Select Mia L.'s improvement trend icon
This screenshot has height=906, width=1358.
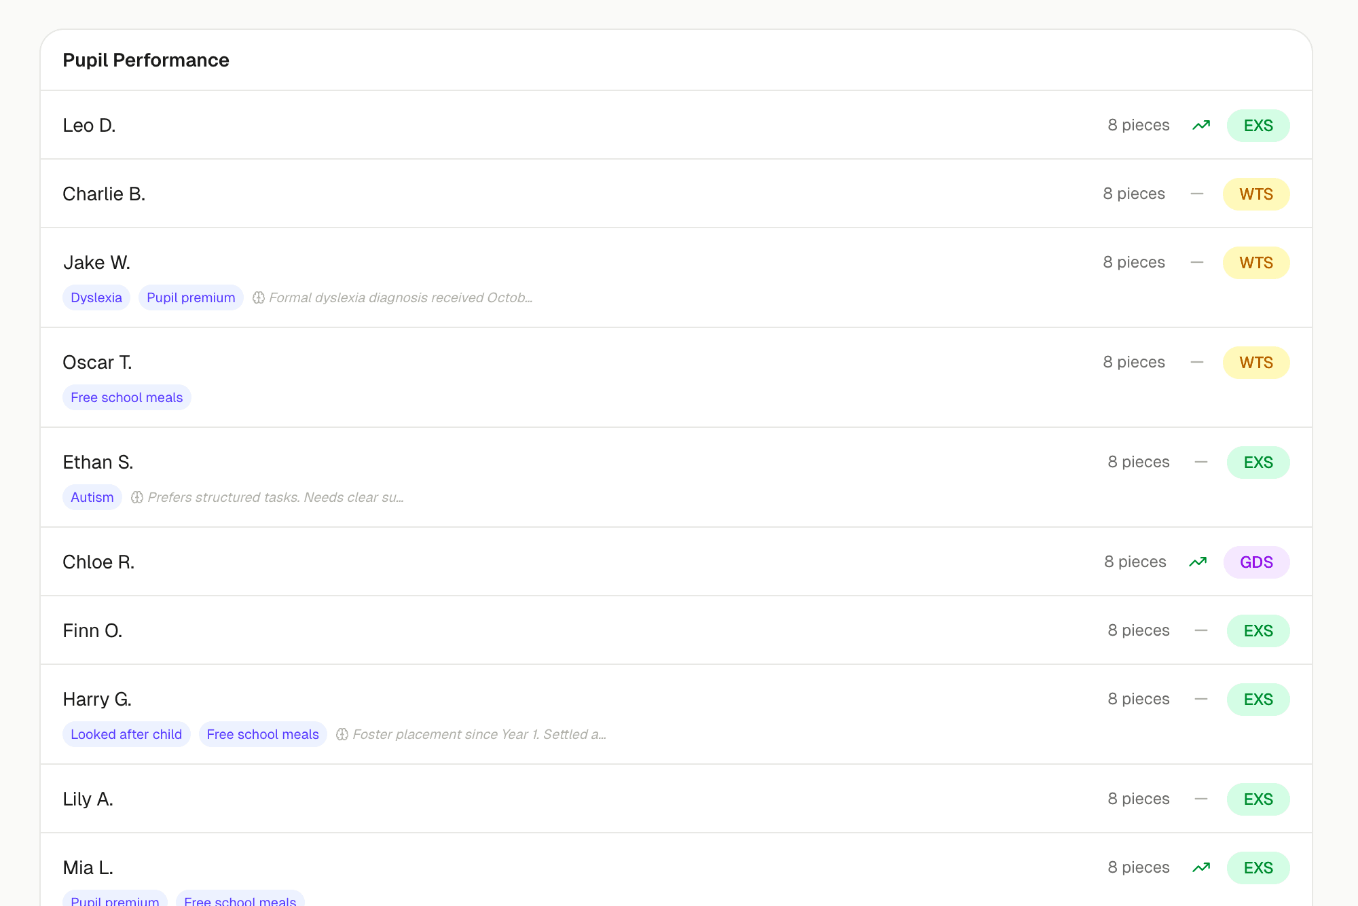pos(1201,867)
